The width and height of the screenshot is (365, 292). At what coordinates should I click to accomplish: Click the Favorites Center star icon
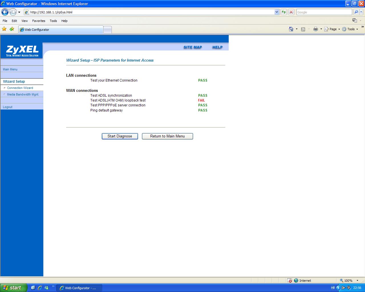[4, 29]
